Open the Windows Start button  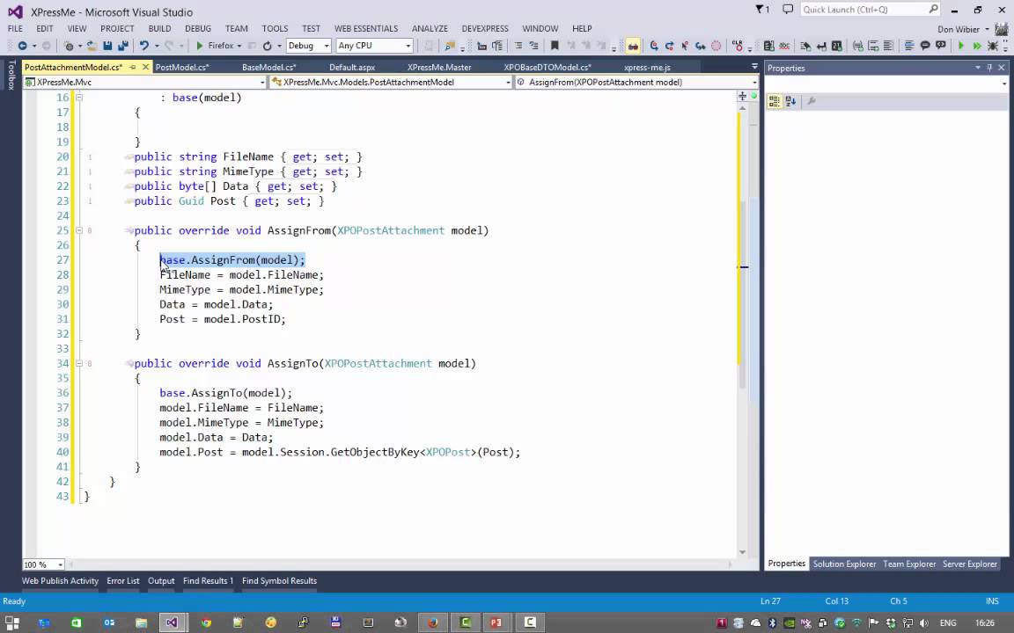pos(12,622)
